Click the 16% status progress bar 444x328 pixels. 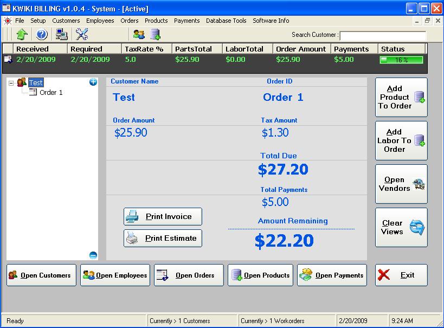[401, 60]
